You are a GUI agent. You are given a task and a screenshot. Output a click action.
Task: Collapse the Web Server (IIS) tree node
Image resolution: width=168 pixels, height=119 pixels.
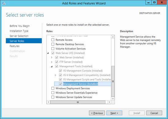tap(48, 53)
